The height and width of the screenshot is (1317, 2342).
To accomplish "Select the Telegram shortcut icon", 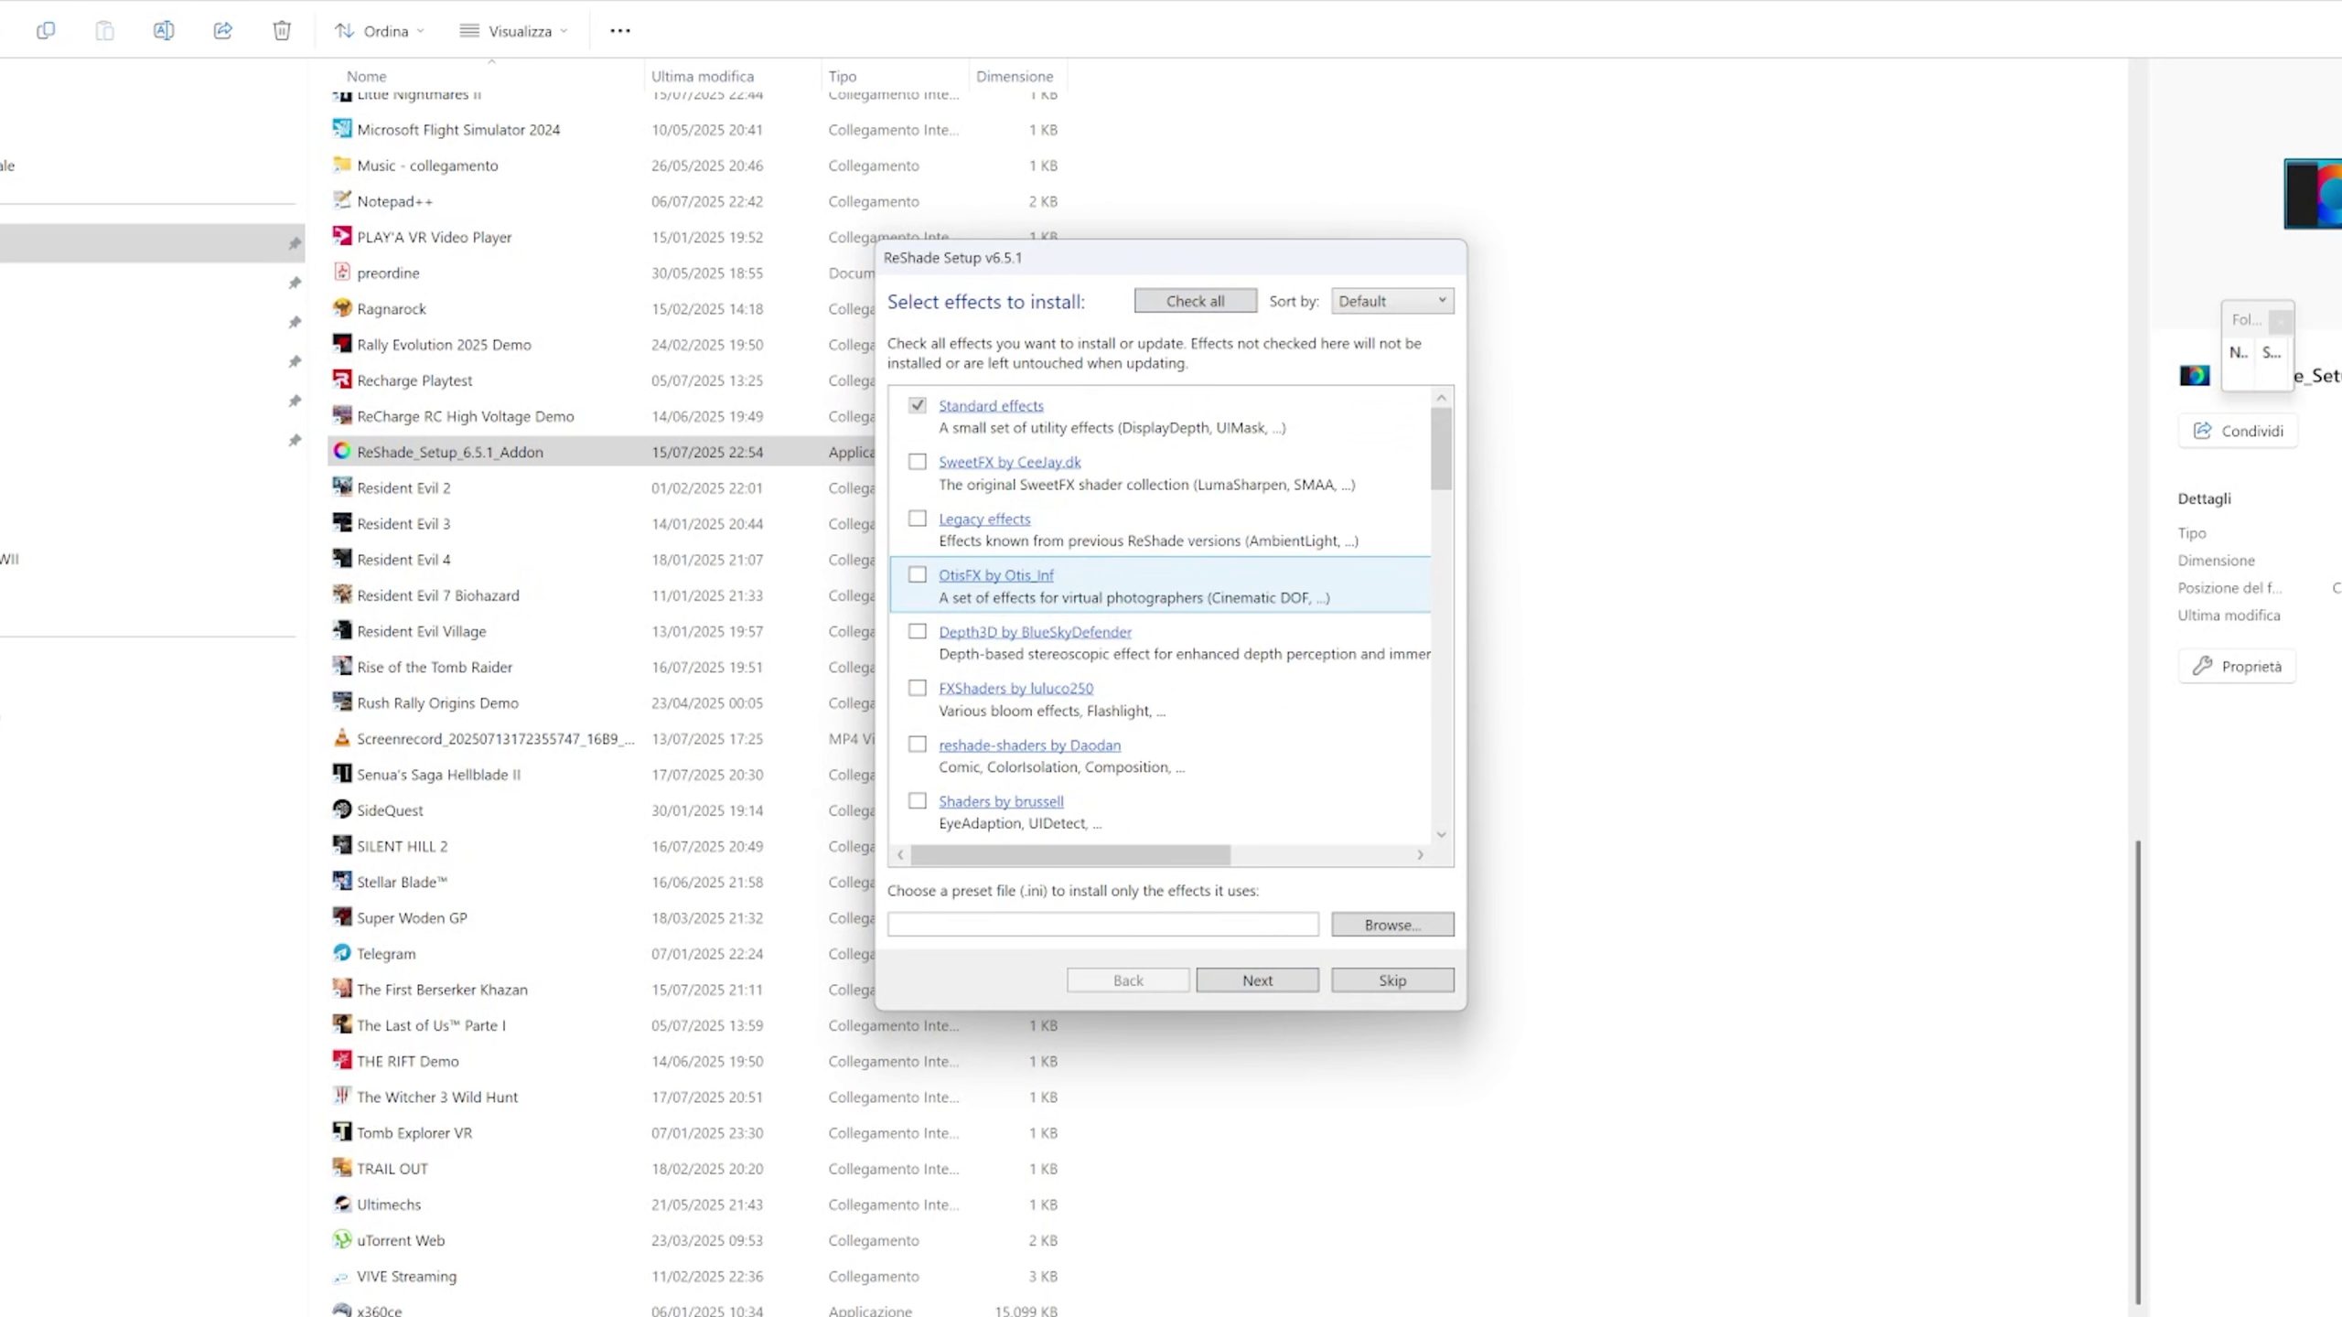I will [342, 953].
